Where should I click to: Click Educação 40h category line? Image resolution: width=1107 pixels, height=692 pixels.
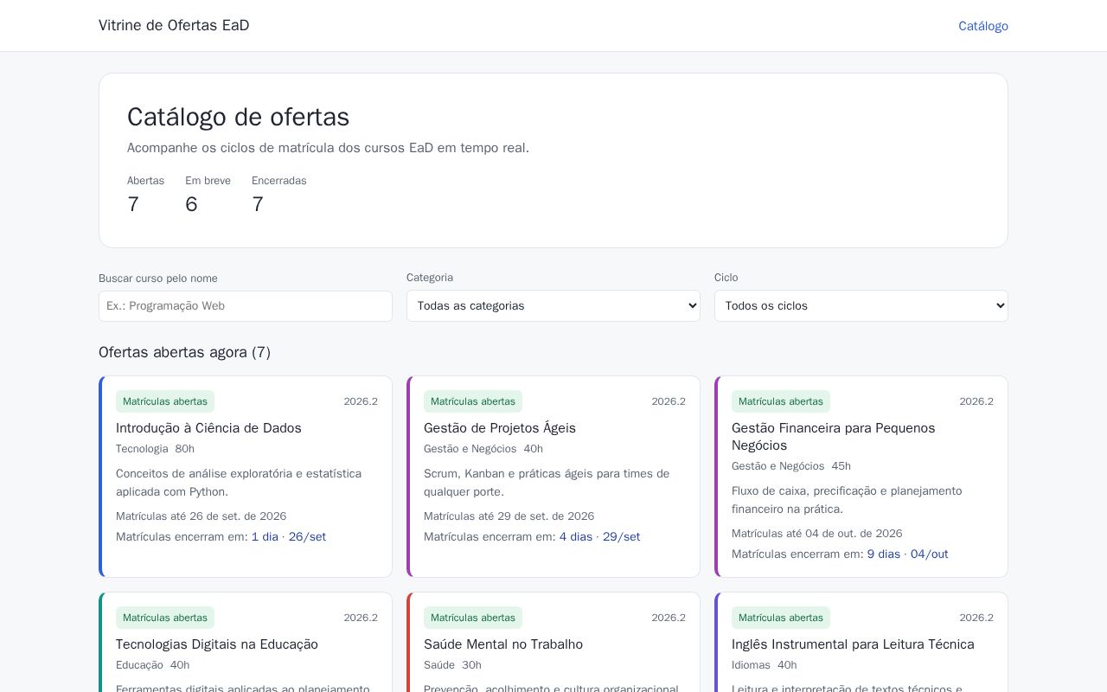point(152,665)
